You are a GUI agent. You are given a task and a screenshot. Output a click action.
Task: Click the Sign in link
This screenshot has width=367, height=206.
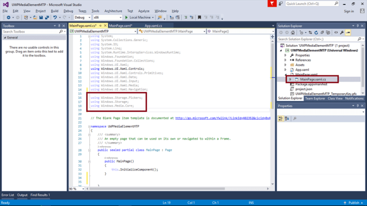[349, 11]
